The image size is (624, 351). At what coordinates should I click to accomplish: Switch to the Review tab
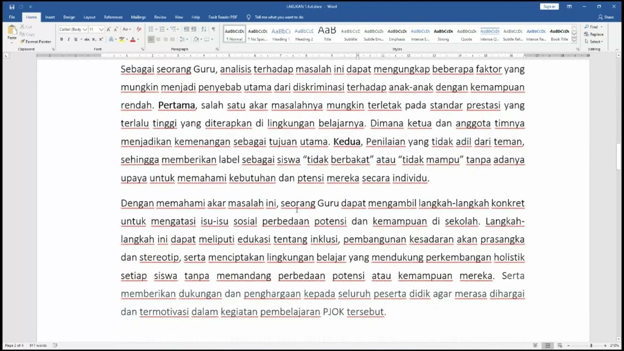pos(160,17)
